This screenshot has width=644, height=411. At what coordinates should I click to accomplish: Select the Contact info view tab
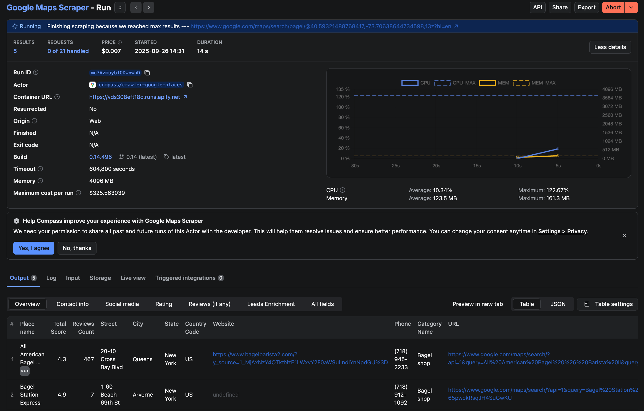click(x=73, y=304)
